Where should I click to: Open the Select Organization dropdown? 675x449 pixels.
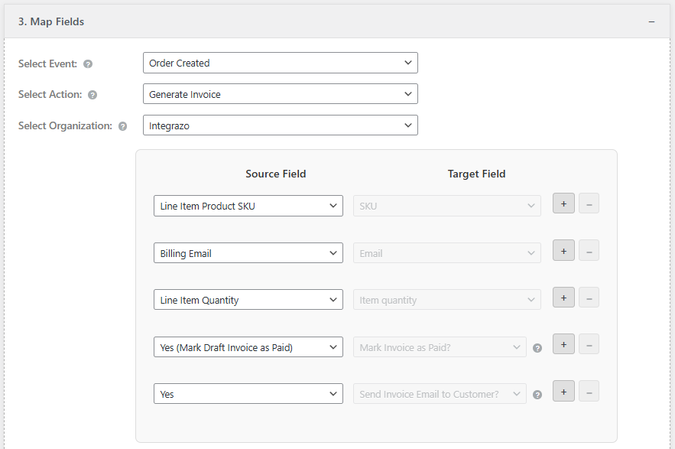coord(280,125)
